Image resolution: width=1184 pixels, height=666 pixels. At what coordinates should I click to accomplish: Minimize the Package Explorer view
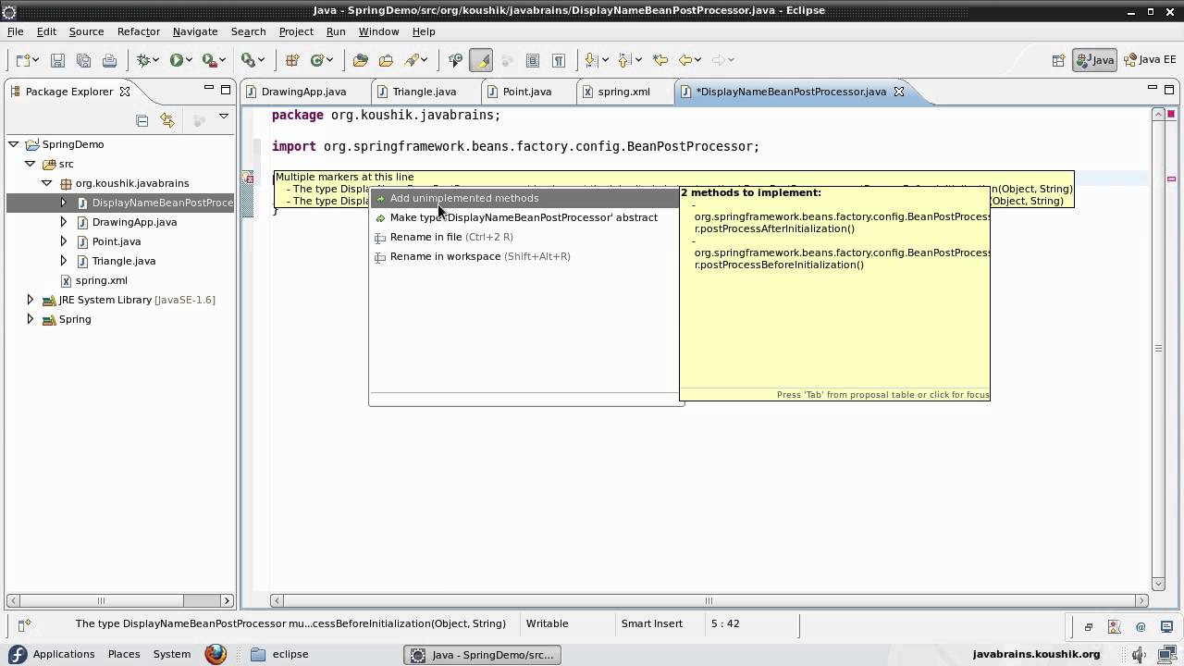208,89
